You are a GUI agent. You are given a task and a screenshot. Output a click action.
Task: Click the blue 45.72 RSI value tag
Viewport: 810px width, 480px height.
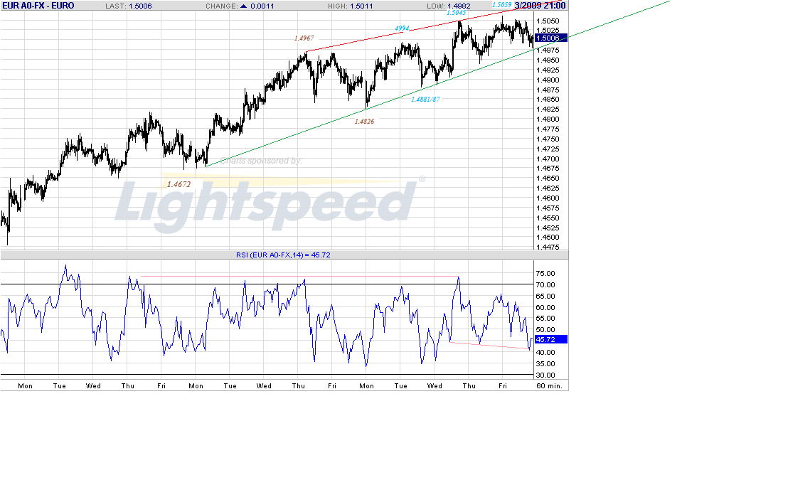(x=551, y=339)
